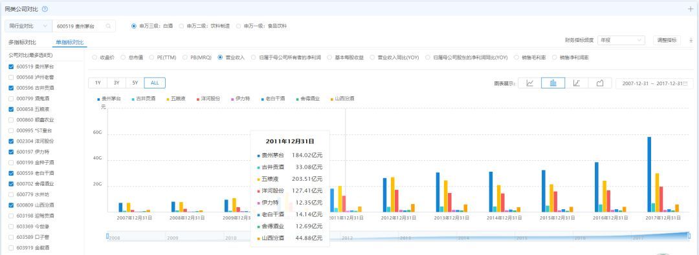Check 000568 泸州老窖 company checkbox
The width and height of the screenshot is (699, 255).
coord(11,77)
